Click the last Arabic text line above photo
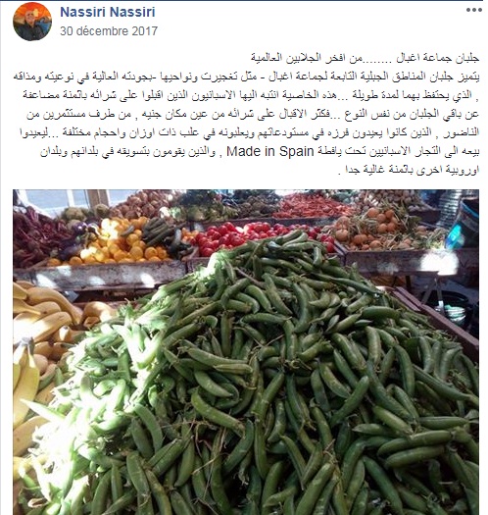The height and width of the screenshot is (515, 488). pyautogui.click(x=409, y=170)
